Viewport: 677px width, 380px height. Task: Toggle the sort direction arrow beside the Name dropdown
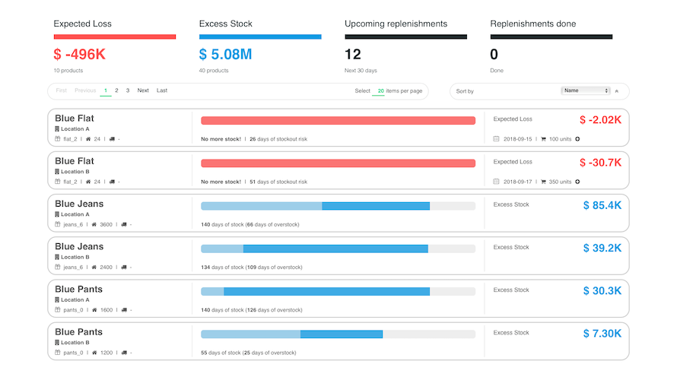[617, 91]
